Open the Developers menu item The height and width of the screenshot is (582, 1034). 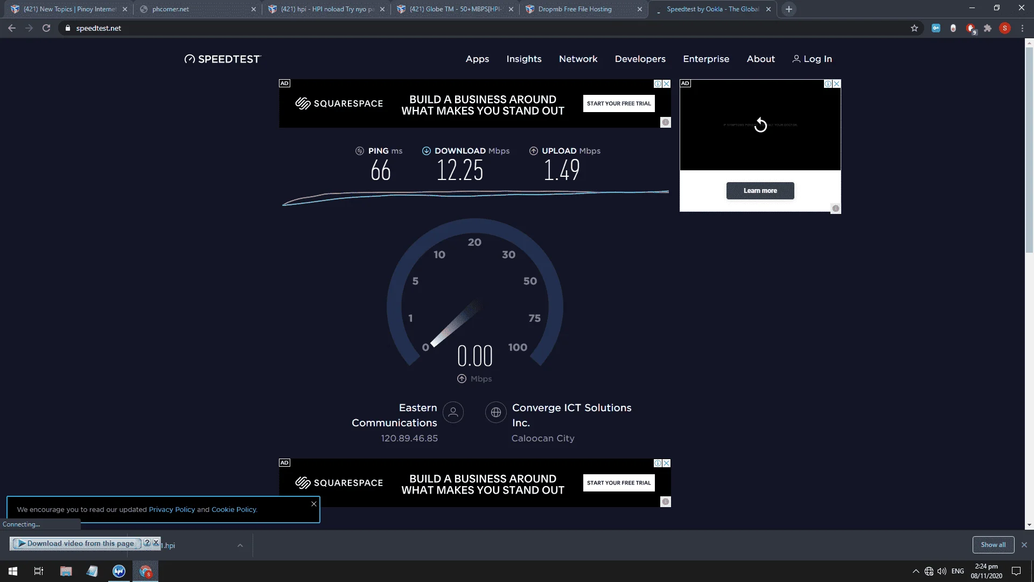(x=640, y=59)
